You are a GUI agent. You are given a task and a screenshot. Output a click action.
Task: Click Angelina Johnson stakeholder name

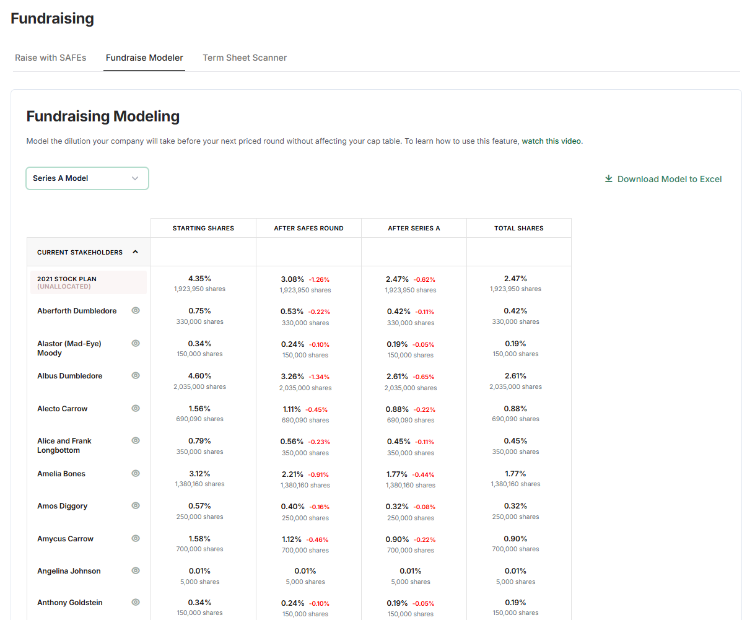[69, 571]
